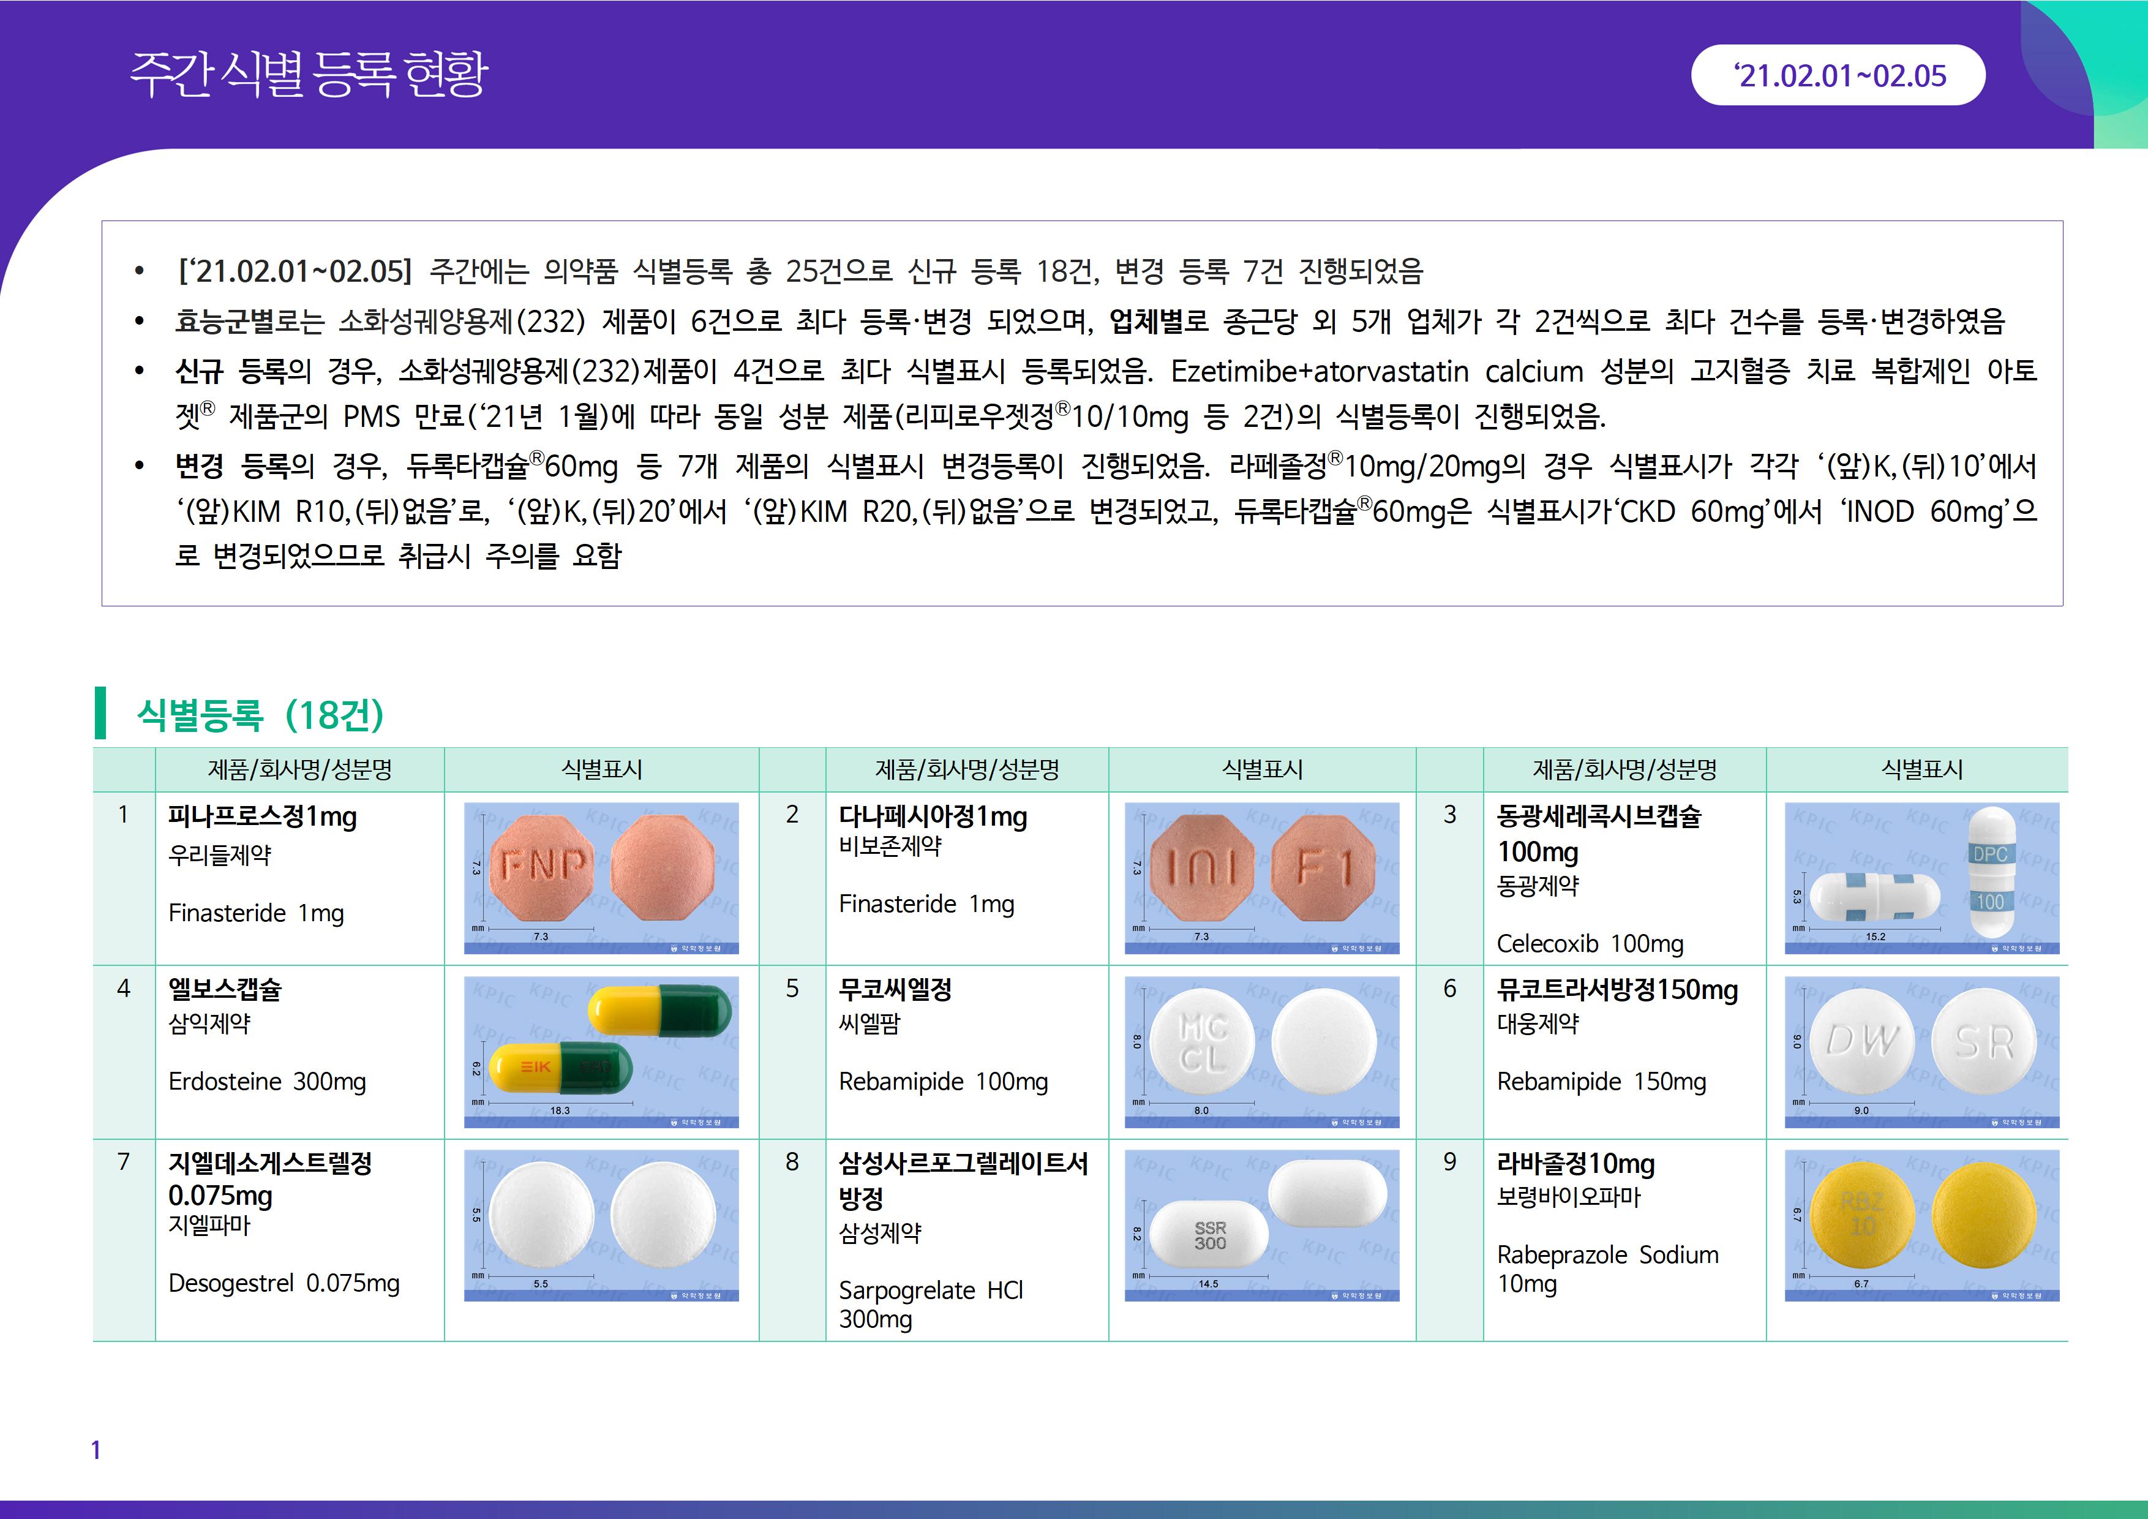Click product name 라바졸정10mg
This screenshot has height=1519, width=2148.
1575,1163
